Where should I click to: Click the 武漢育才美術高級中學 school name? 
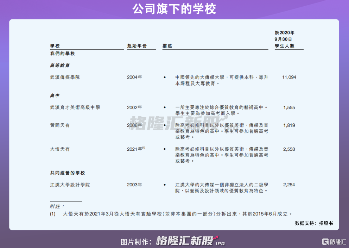point(75,107)
